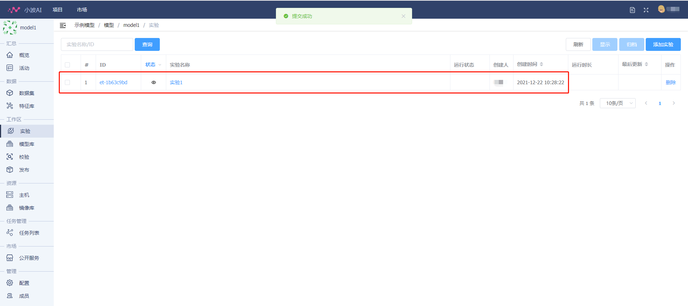Open the user avatar menu
The height and width of the screenshot is (306, 688).
point(661,9)
